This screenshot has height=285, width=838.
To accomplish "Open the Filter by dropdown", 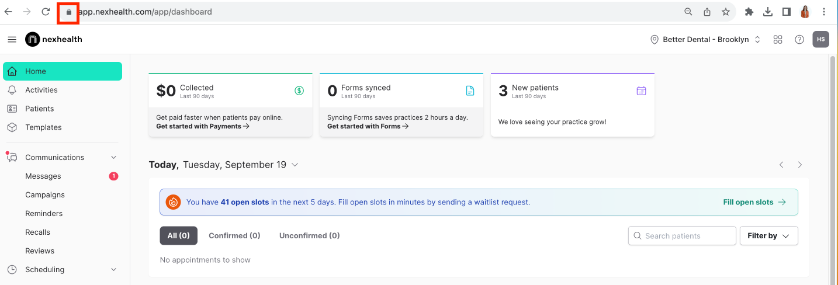I will 768,236.
